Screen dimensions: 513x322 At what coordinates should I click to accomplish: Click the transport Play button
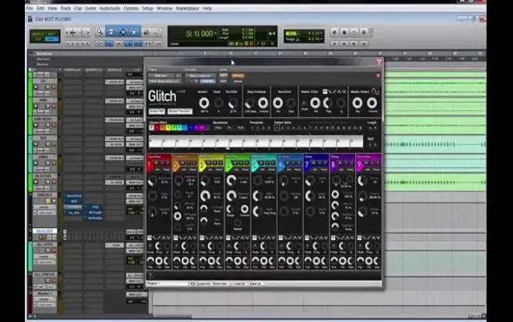point(354,32)
